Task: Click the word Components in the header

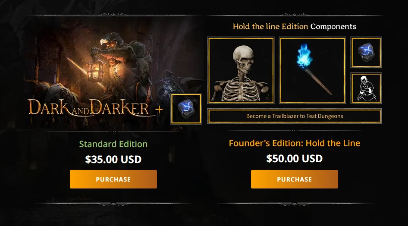Action: click(x=333, y=26)
